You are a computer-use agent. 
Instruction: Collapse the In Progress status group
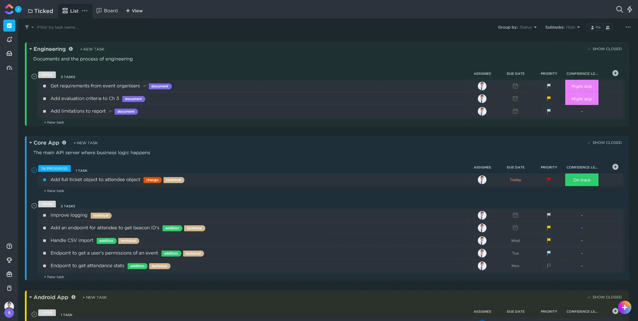tap(34, 170)
